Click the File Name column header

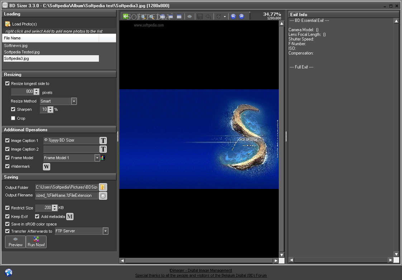(51, 38)
